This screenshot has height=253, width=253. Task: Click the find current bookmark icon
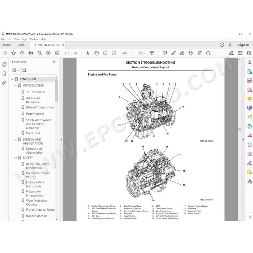coord(24,70)
